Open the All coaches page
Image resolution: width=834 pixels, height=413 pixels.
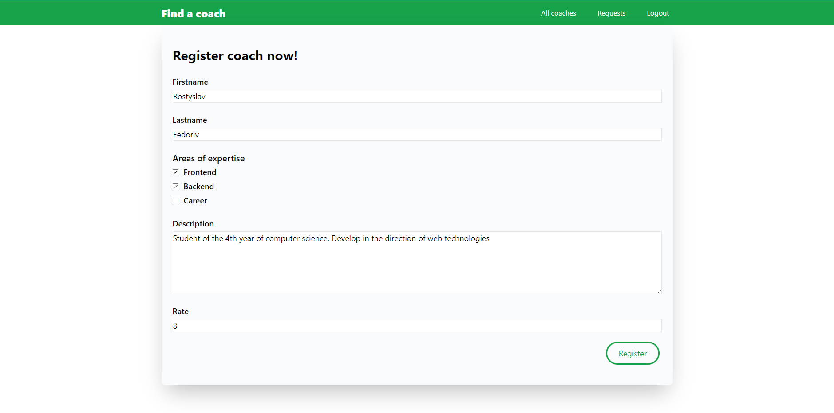tap(558, 13)
